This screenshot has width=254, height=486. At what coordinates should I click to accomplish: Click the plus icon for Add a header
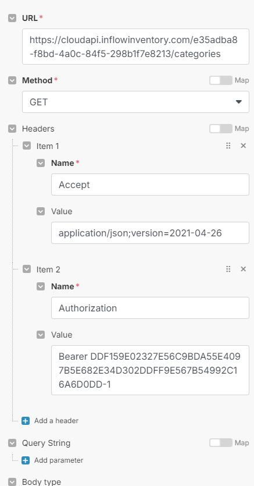[26, 421]
